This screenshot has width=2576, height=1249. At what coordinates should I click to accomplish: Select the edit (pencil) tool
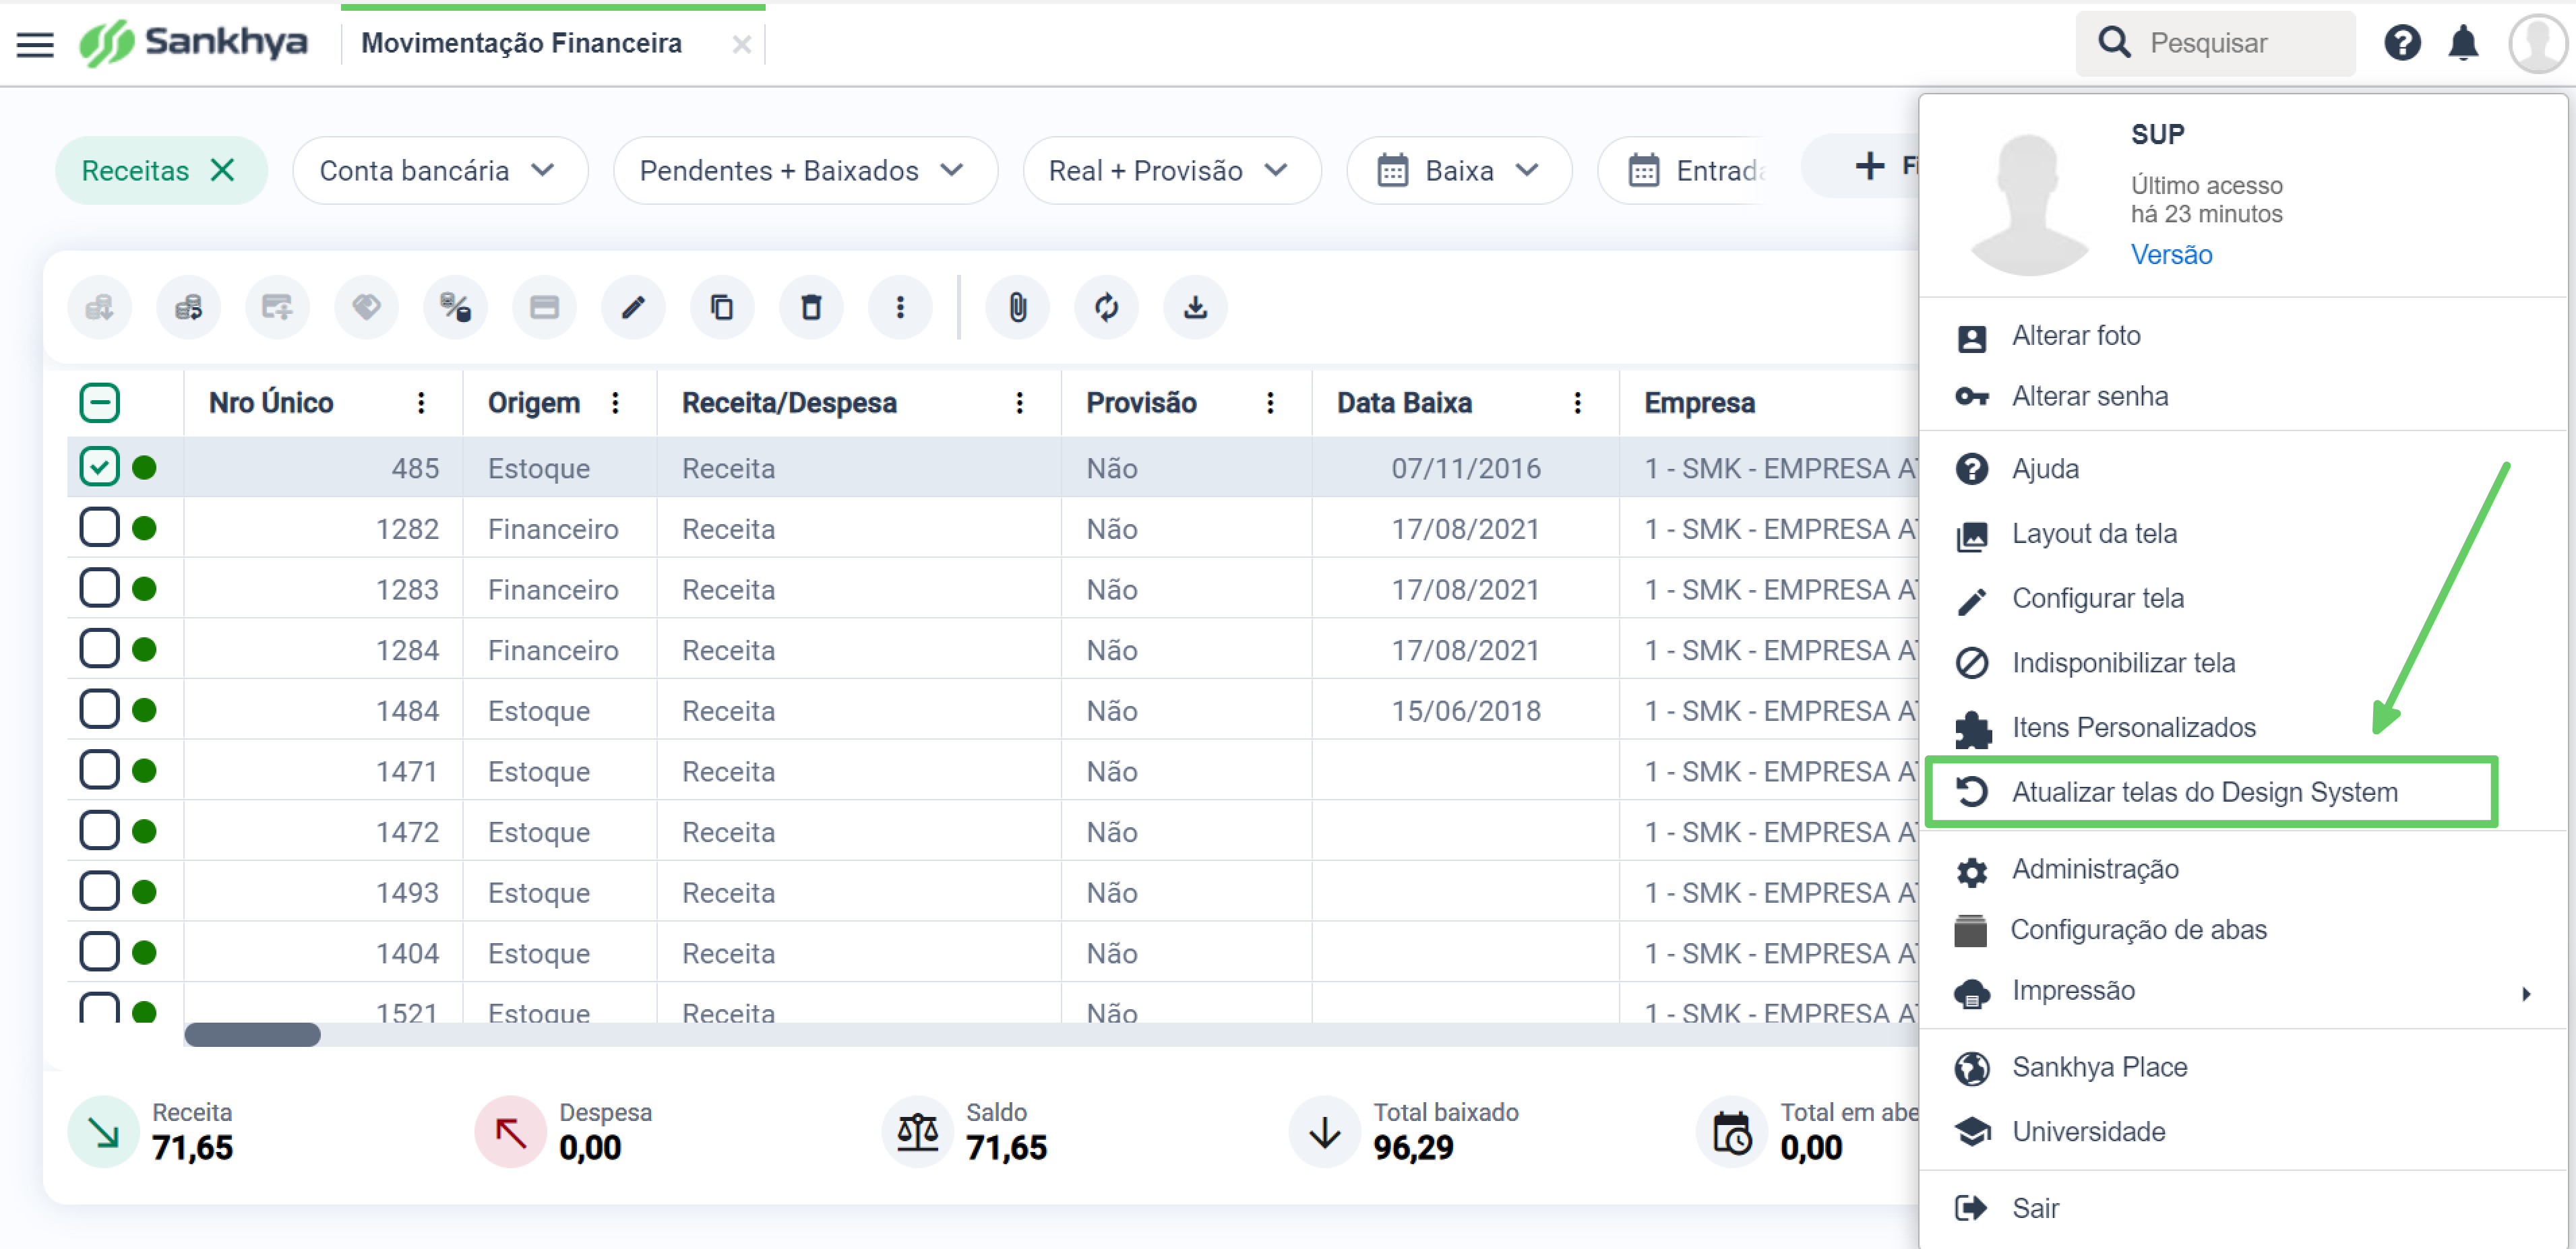[x=633, y=307]
